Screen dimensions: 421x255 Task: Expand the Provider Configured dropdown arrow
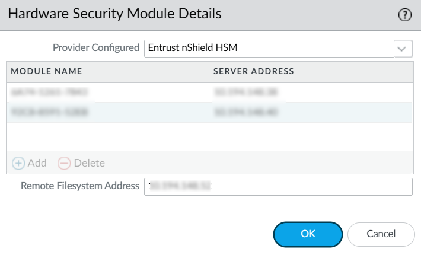tap(403, 48)
